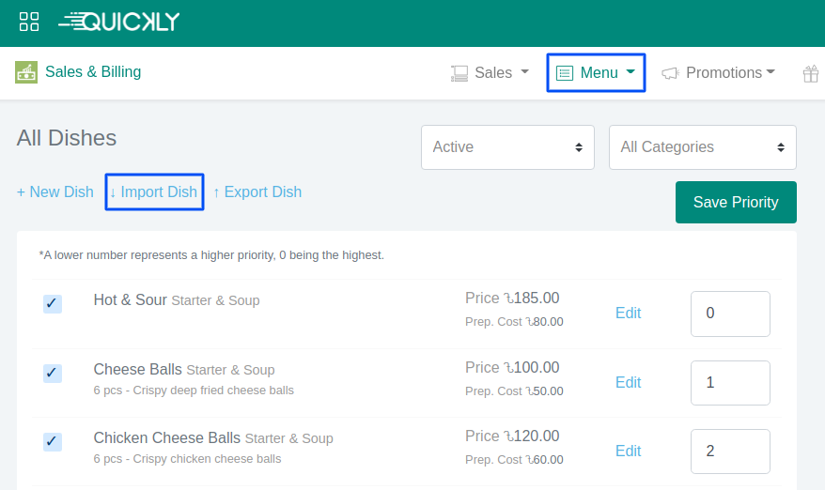Expand the All Categories dropdown
The image size is (825, 490).
(x=702, y=147)
